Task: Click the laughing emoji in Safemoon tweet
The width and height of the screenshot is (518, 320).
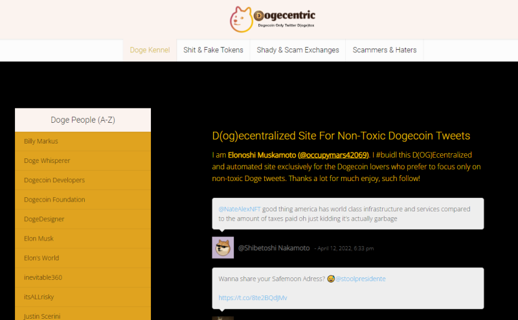Action: (331, 279)
